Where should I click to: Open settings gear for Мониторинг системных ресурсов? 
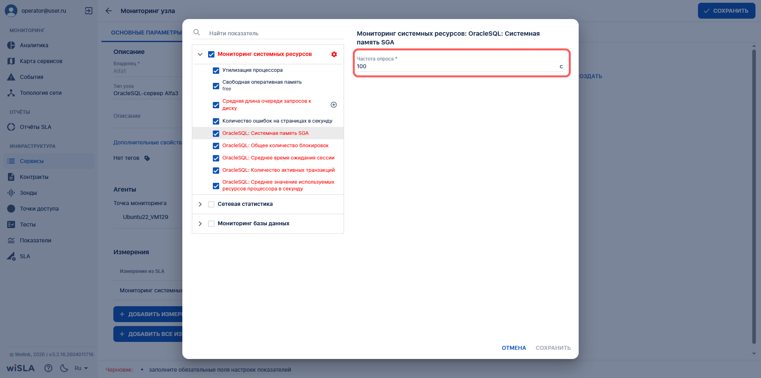334,54
